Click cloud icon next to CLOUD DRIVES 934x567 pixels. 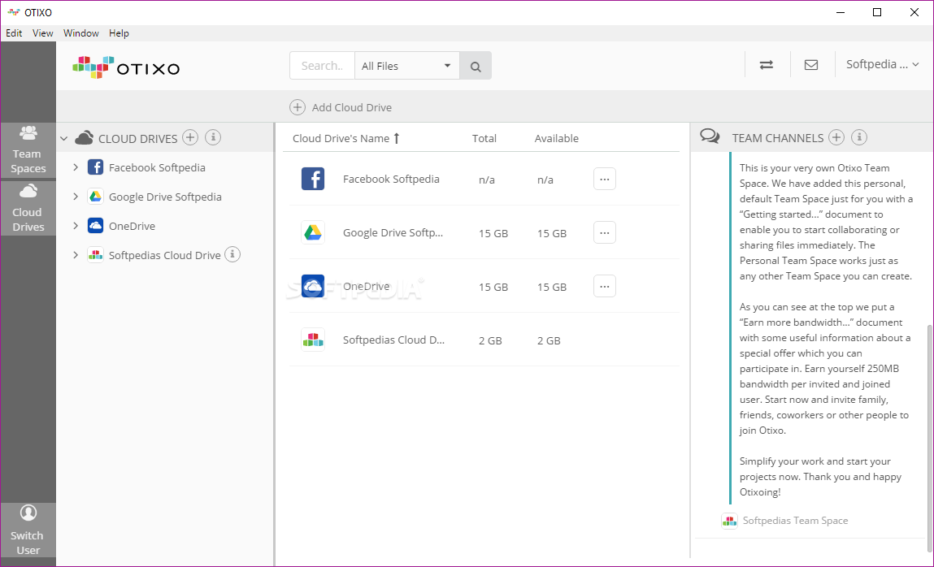click(x=84, y=138)
